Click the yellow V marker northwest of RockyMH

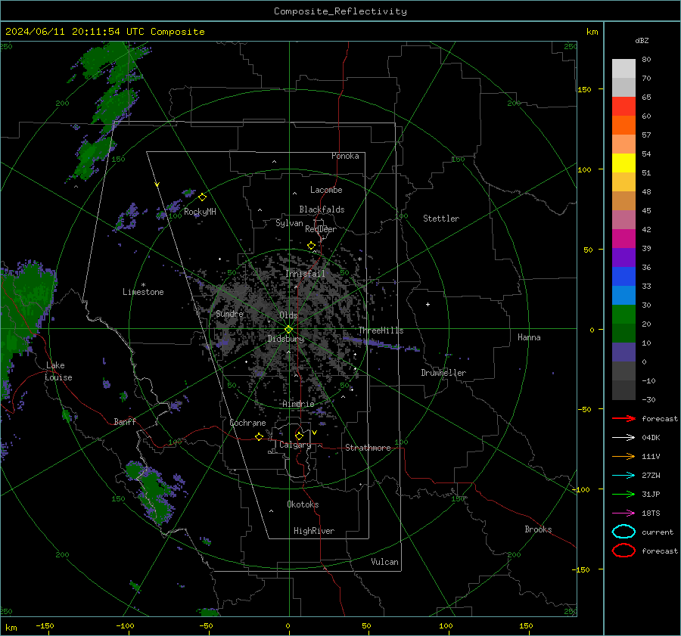[157, 185]
